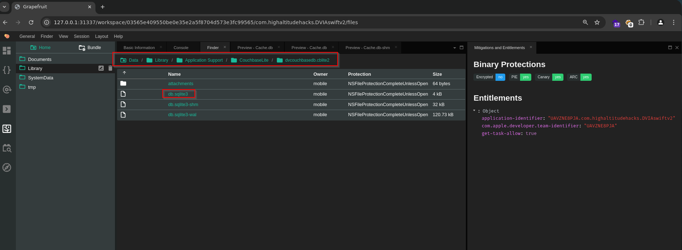Image resolution: width=682 pixels, height=250 pixels.
Task: Open the browser extensions puzzle icon
Action: coord(641,22)
